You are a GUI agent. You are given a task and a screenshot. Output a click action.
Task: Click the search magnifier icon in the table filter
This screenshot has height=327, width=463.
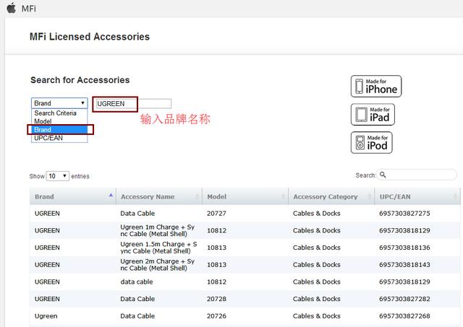pyautogui.click(x=383, y=175)
